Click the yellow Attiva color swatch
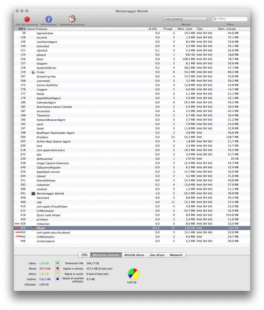The height and width of the screenshot is (310, 264). 58,274
